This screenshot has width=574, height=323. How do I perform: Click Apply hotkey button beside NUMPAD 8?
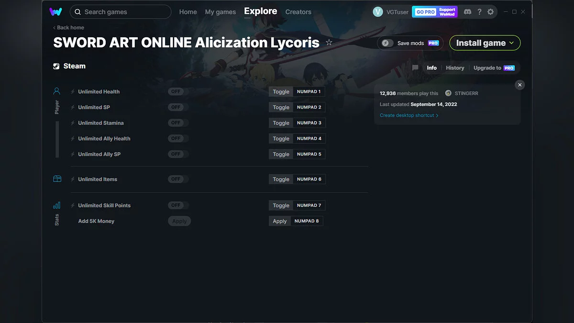(x=280, y=221)
